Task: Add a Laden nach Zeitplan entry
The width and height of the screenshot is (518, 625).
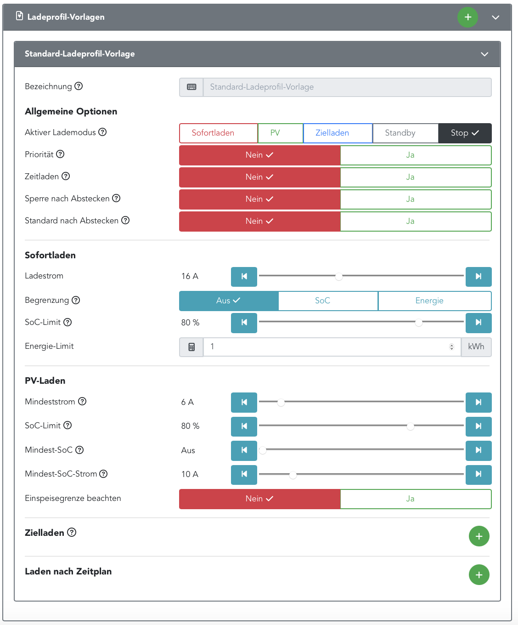Action: coord(479,575)
